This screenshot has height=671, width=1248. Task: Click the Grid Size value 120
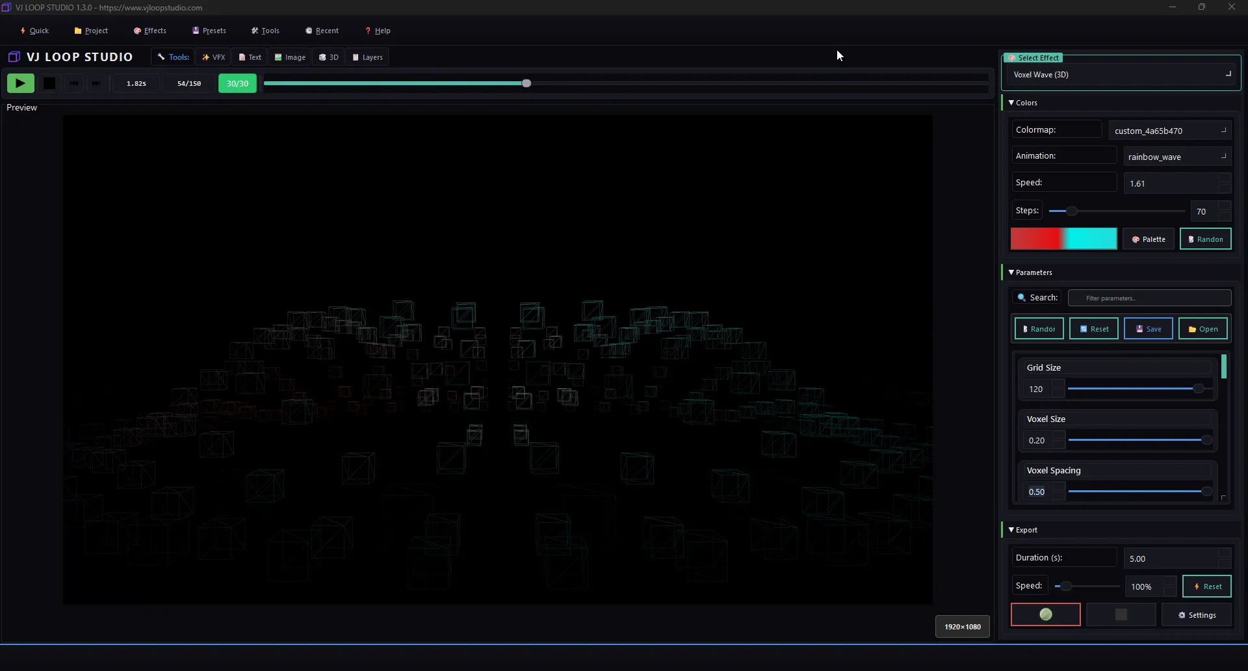[1037, 389]
